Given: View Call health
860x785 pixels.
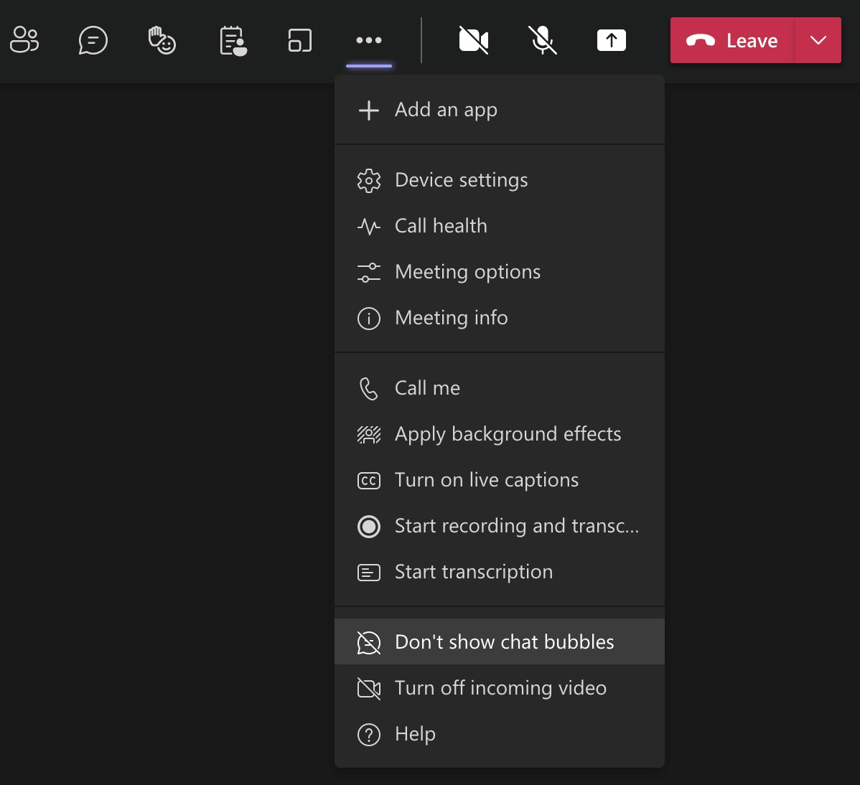Looking at the screenshot, I should pos(500,227).
